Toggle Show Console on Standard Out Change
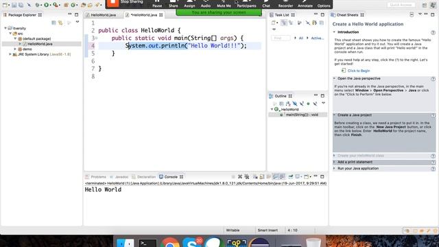The width and height of the screenshot is (439, 247). [276, 177]
